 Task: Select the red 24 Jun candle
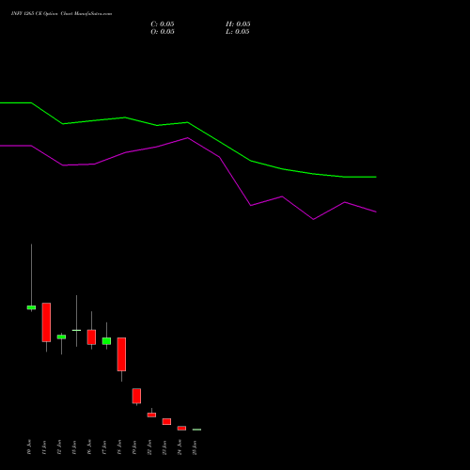click(181, 428)
